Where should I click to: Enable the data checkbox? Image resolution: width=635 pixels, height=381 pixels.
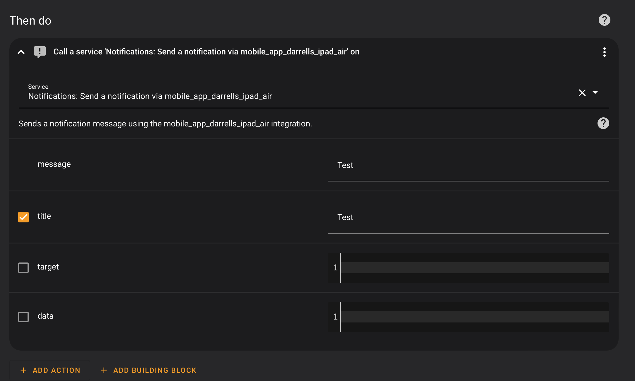pos(23,317)
